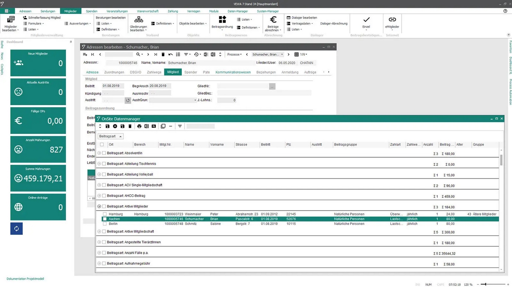Click the GliedNr. input field

pos(243,86)
